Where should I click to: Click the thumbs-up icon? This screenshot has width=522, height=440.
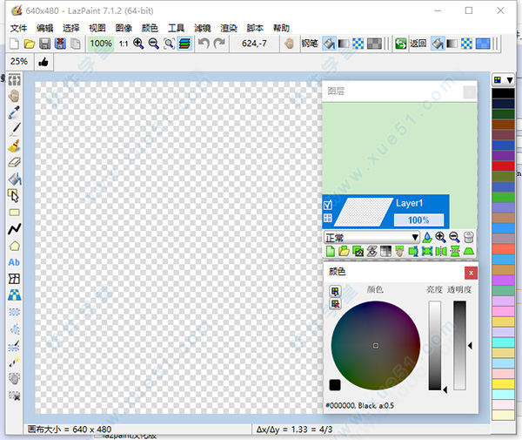click(43, 62)
